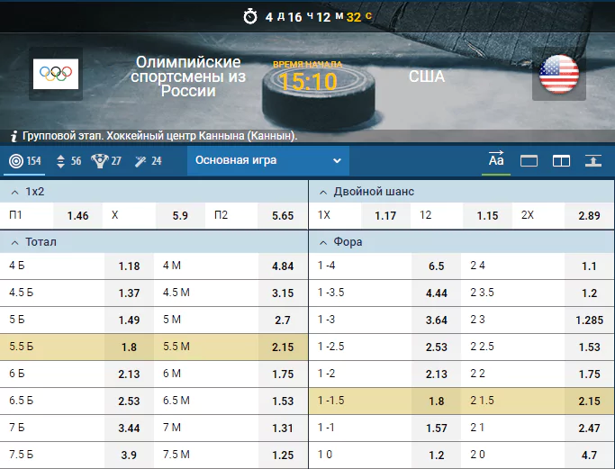Screen dimensions: 615x469
Task: Pick total 6 Б odds 2.13
Action: [129, 374]
